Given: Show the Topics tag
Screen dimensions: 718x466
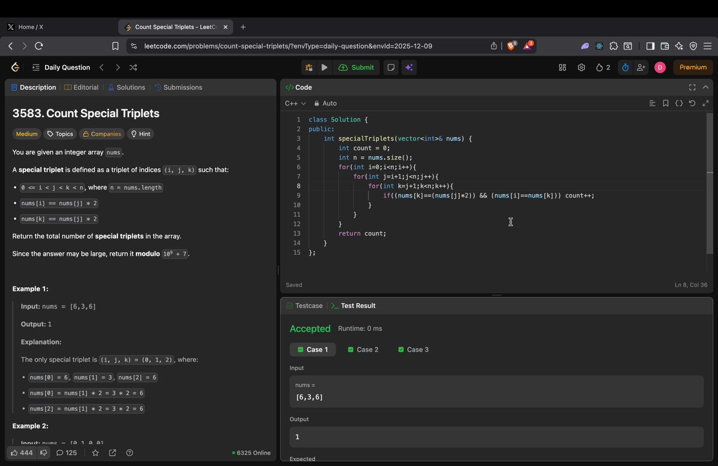Looking at the screenshot, I should [x=60, y=134].
